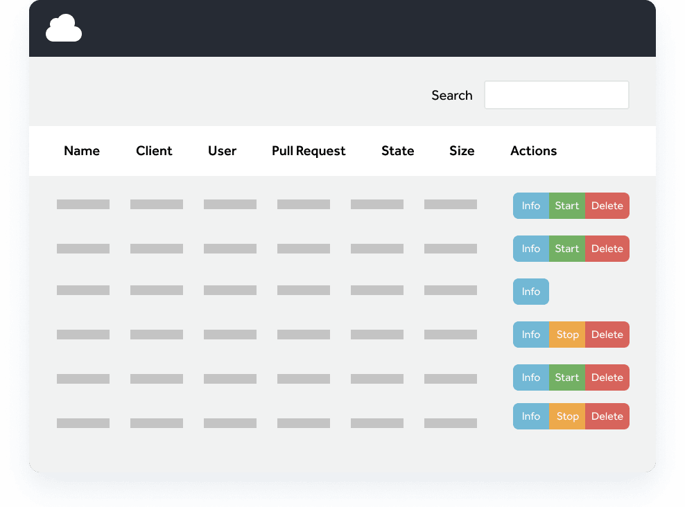The image size is (685, 507).
Task: Sort rows by the State column
Action: [397, 150]
